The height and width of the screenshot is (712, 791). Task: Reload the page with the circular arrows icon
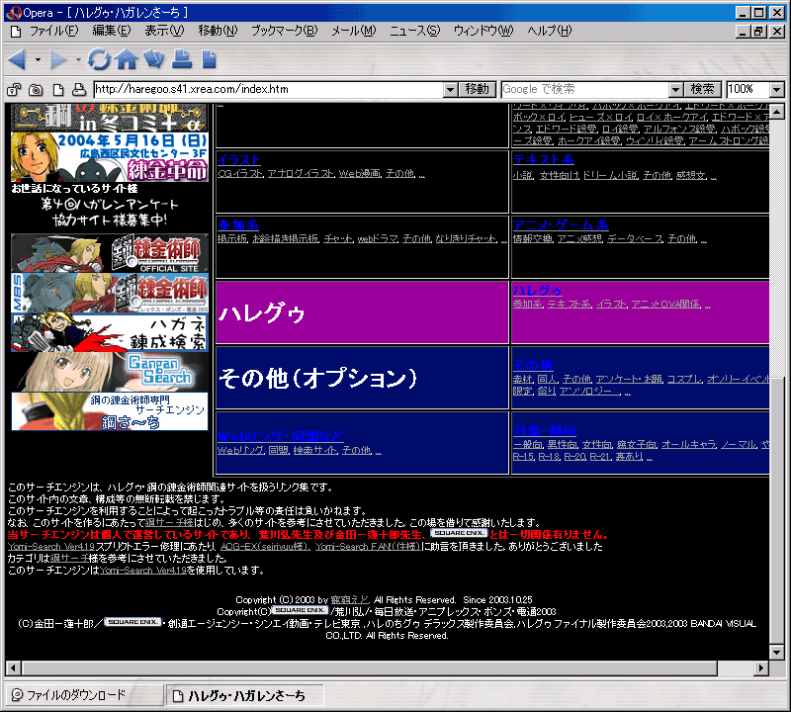coord(100,59)
